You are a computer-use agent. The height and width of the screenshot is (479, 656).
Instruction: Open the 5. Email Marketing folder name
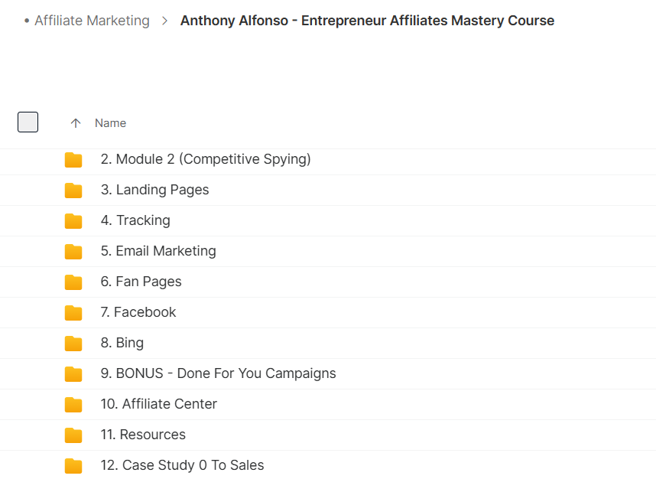(x=158, y=251)
